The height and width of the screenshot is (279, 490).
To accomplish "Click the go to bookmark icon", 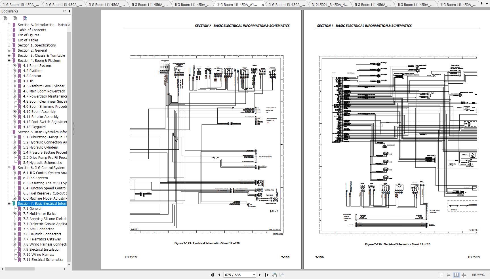I will tap(25, 18).
